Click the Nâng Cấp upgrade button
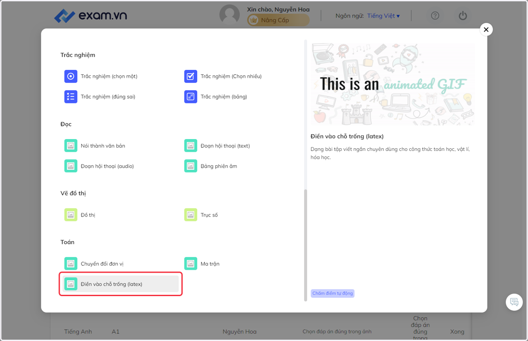Image resolution: width=528 pixels, height=341 pixels. click(x=278, y=20)
